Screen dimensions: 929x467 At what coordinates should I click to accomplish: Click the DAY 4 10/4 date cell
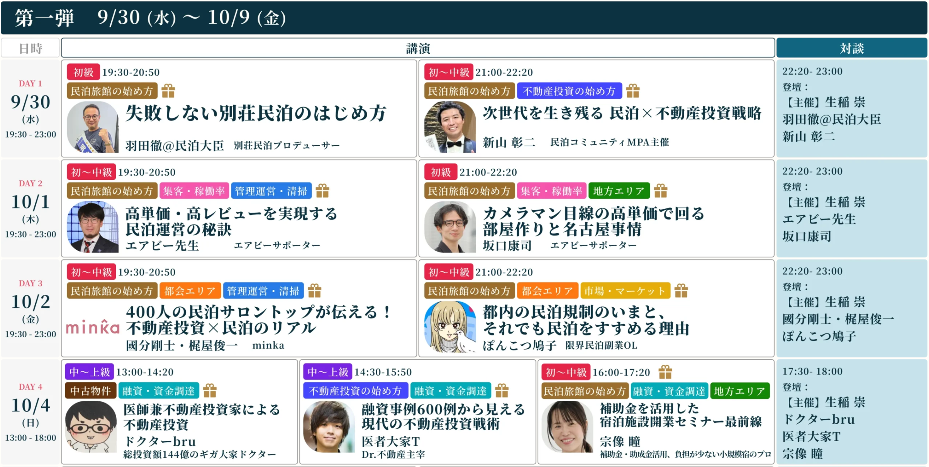31,412
